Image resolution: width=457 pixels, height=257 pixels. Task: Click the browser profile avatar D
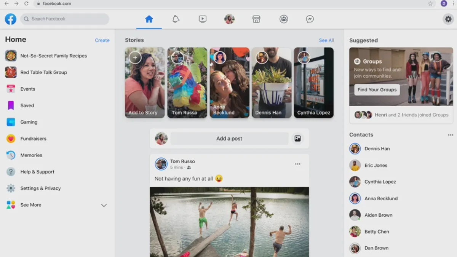point(444,3)
